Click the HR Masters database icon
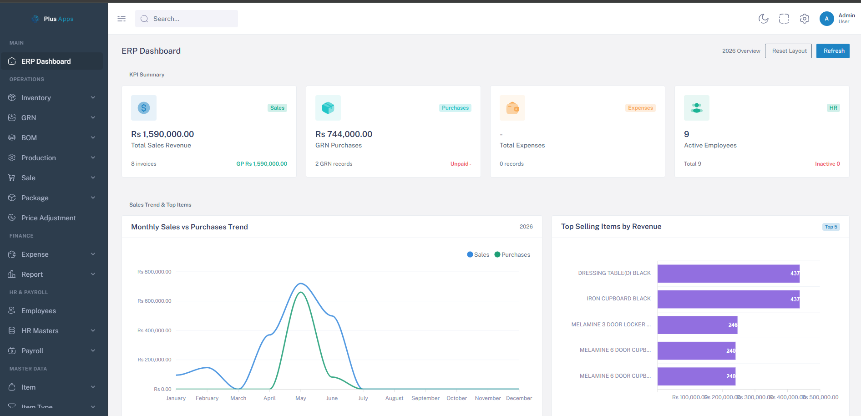Viewport: 861px width, 416px height. point(12,330)
